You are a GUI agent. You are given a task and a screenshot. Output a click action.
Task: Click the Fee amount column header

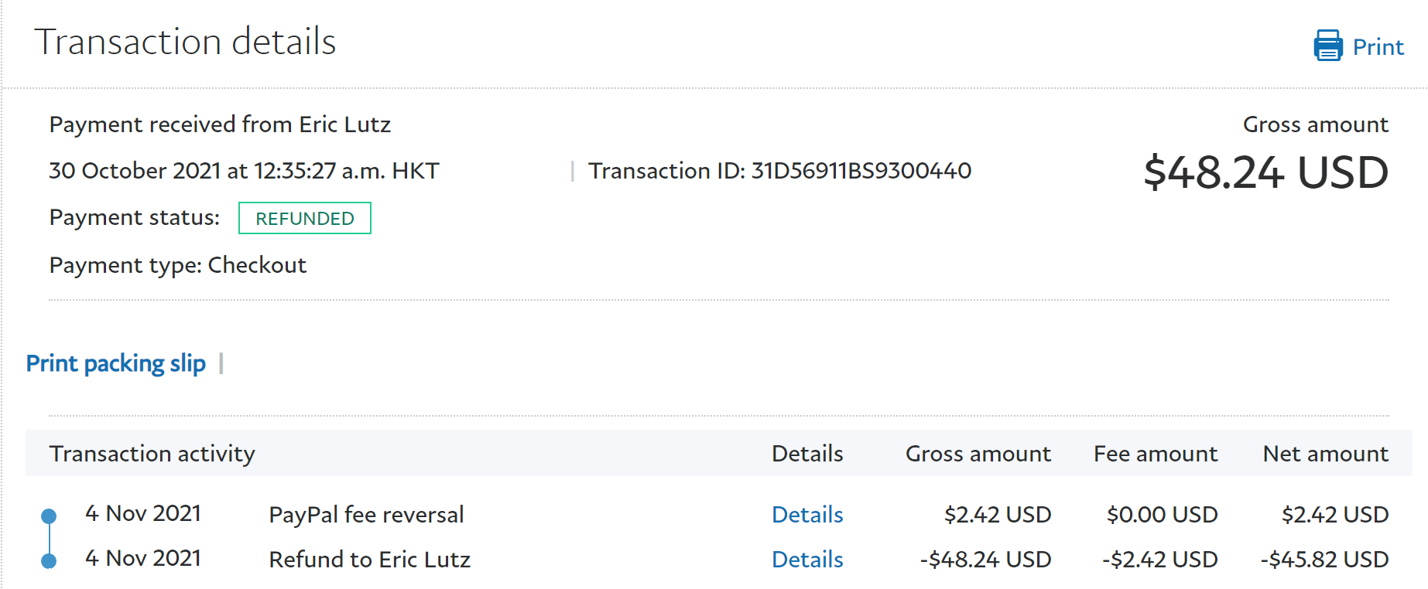1155,454
